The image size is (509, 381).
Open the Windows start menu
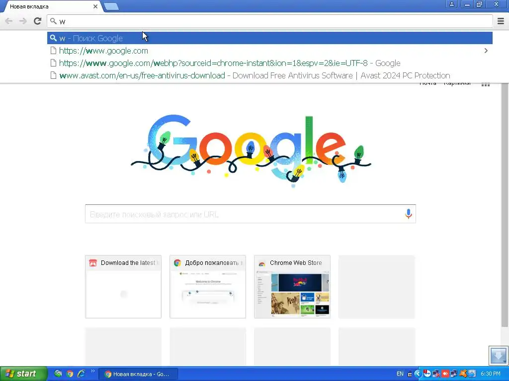tap(23, 374)
